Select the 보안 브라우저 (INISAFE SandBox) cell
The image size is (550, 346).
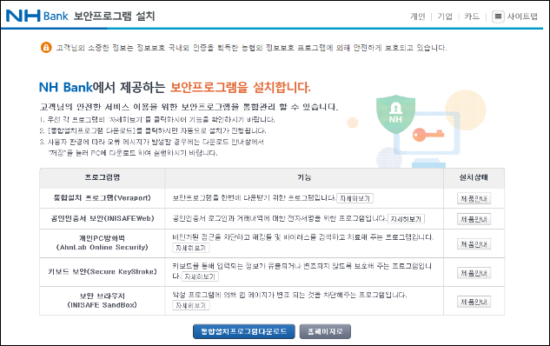coord(102,301)
